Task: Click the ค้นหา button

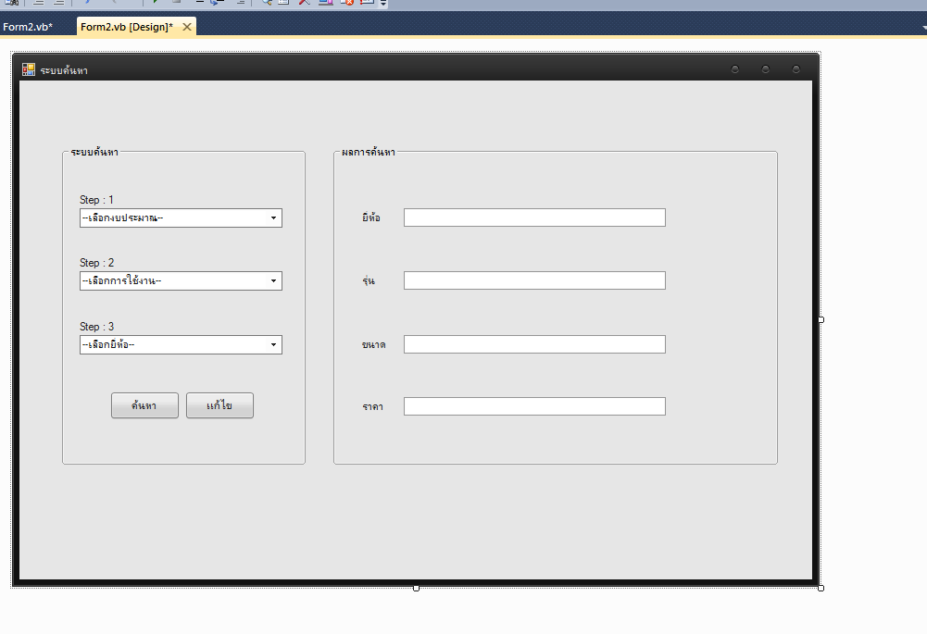Action: click(144, 405)
